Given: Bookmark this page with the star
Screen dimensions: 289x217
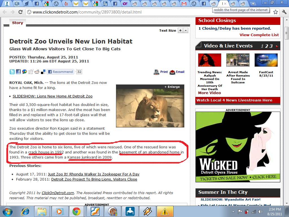Looking at the screenshot, I should point(275,12).
